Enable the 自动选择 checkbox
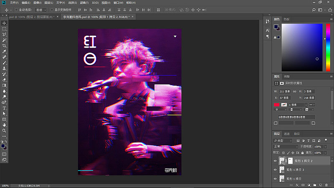The width and height of the screenshot is (334, 188). (16, 10)
